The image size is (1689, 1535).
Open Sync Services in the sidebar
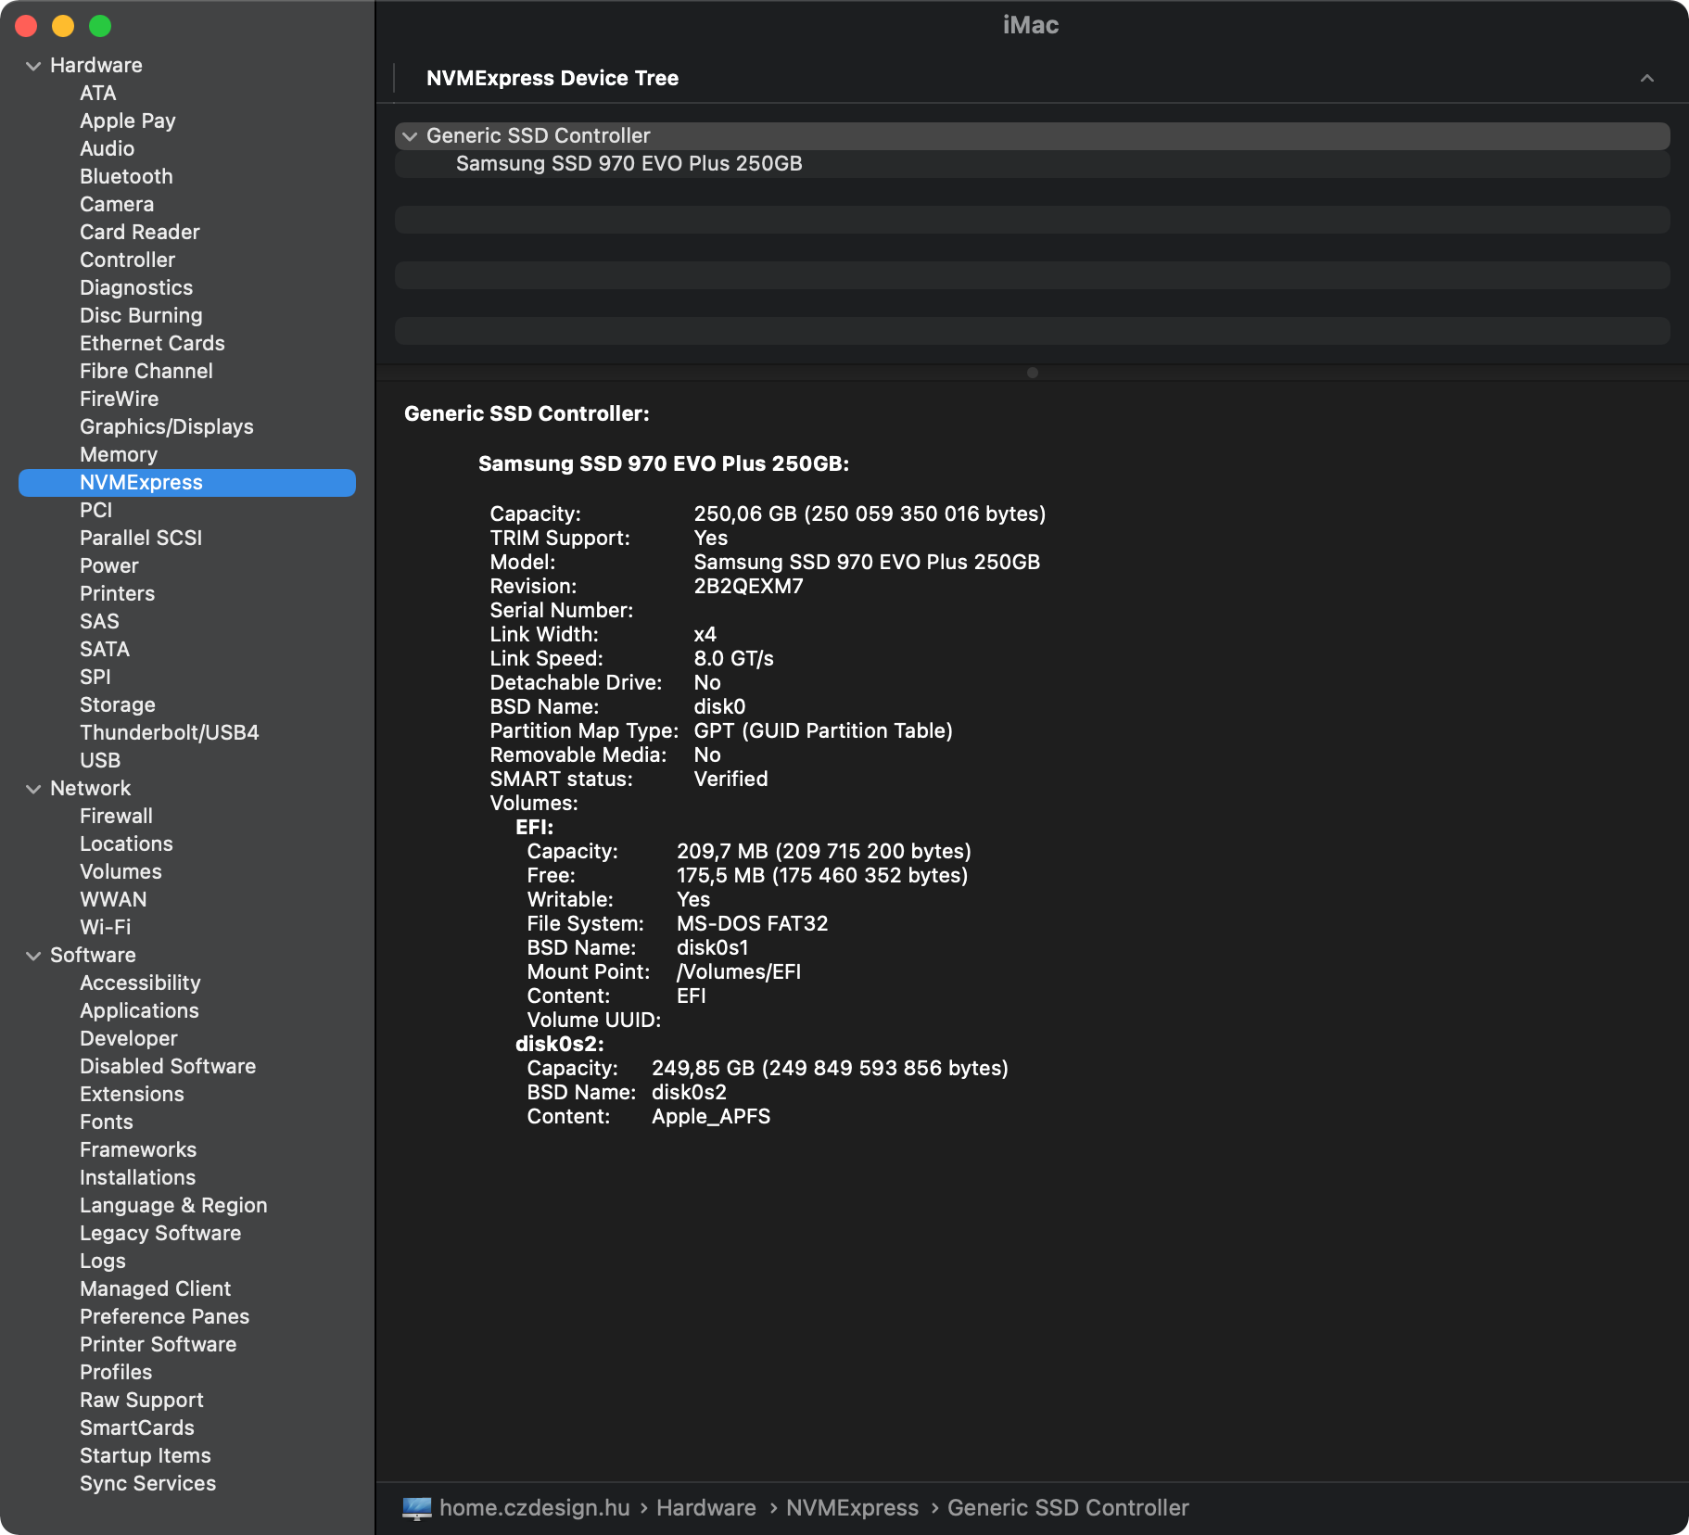[x=148, y=1484]
